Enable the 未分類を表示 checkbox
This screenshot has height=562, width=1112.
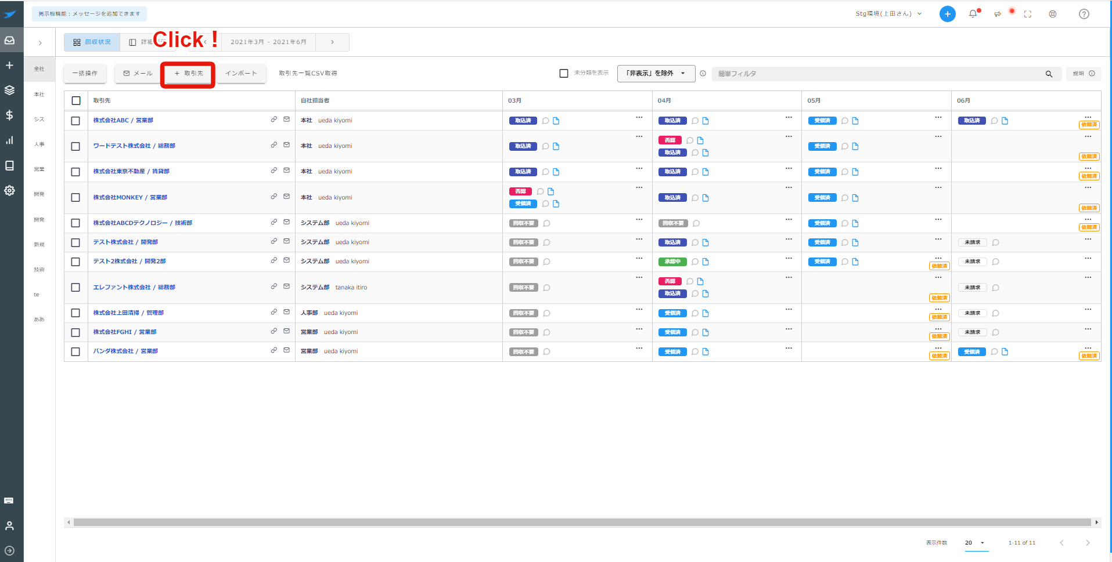tap(563, 73)
